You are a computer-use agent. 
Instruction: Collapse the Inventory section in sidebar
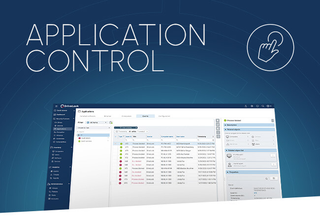coord(71,147)
